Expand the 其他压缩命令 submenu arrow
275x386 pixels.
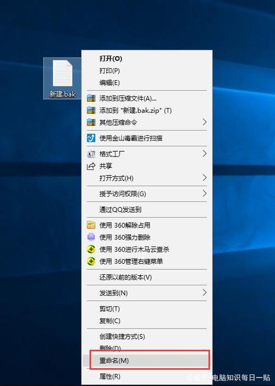click(204, 122)
